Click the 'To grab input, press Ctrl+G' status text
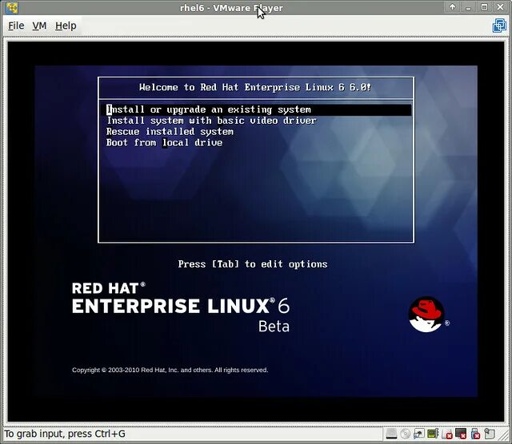Viewport: 512px width, 444px height. (65, 434)
